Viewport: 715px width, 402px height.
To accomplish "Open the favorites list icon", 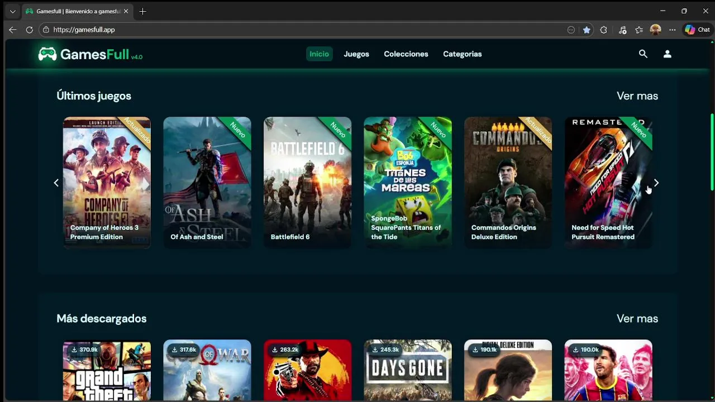I will click(x=639, y=30).
